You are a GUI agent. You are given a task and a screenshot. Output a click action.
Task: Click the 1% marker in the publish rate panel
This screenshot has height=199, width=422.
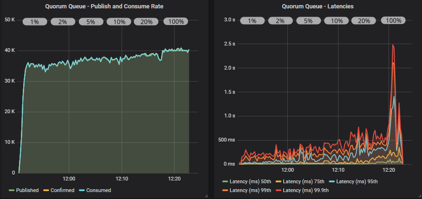pos(35,22)
